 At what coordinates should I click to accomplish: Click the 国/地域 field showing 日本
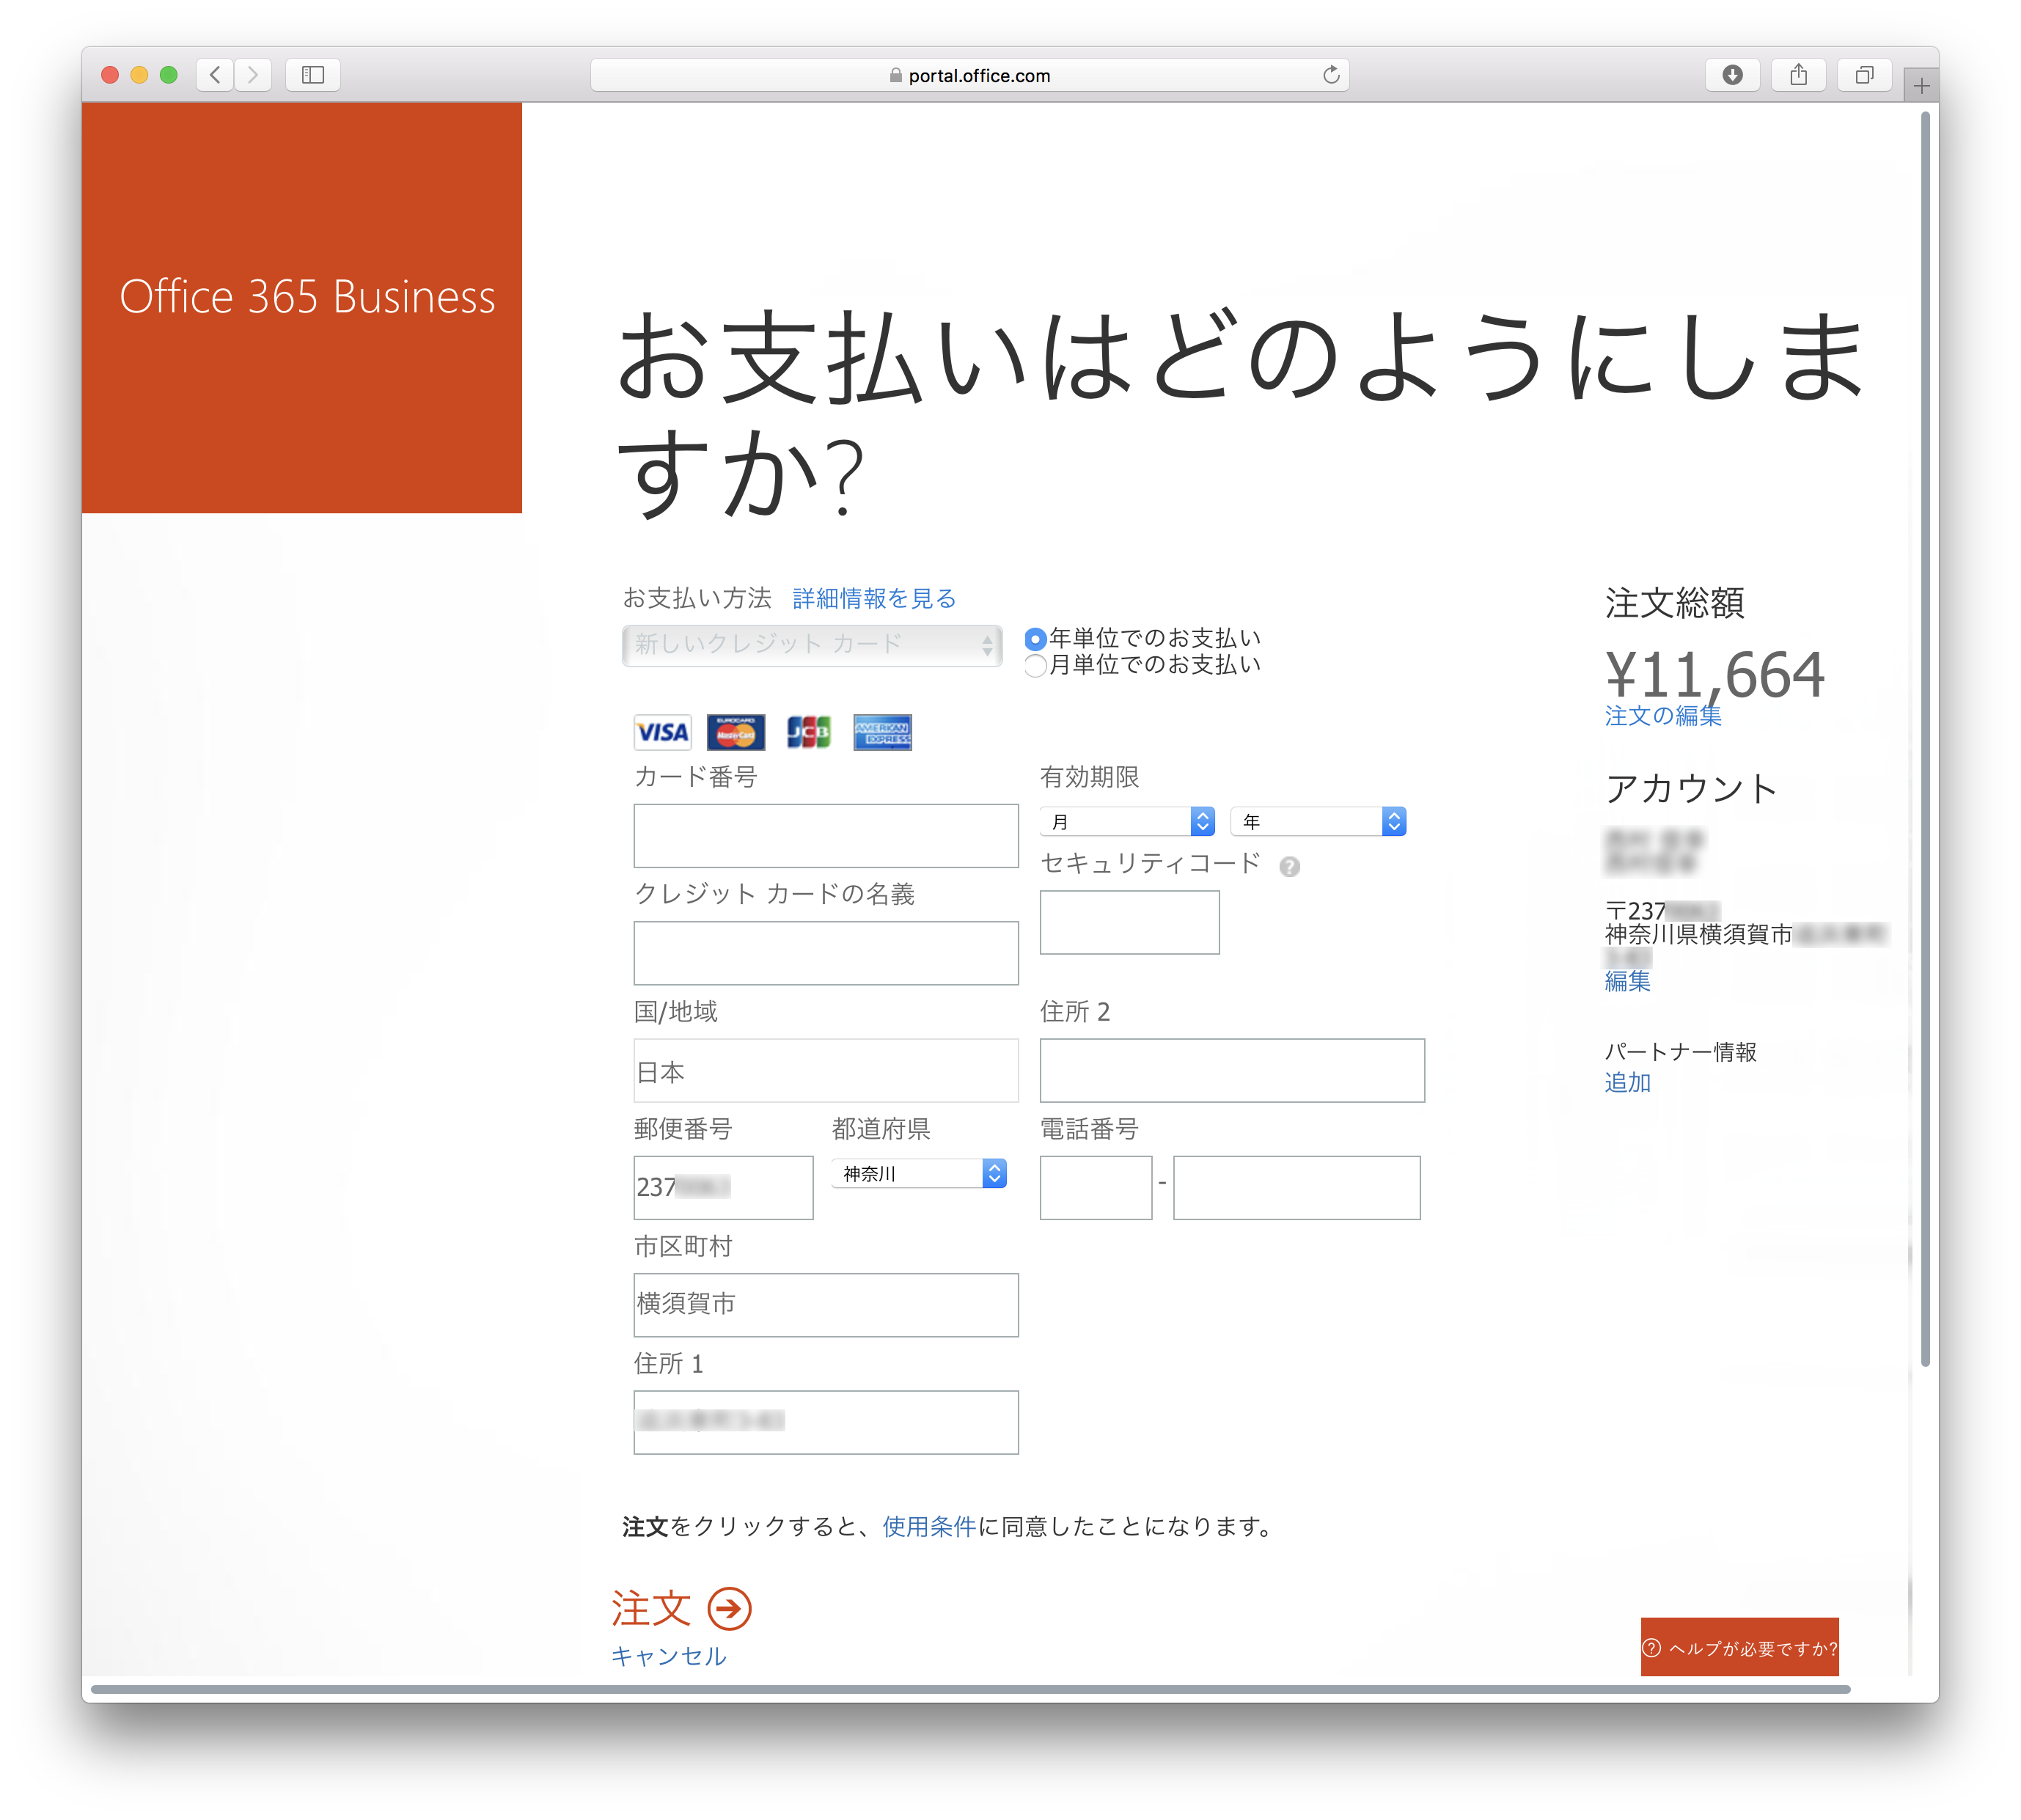[x=825, y=1070]
